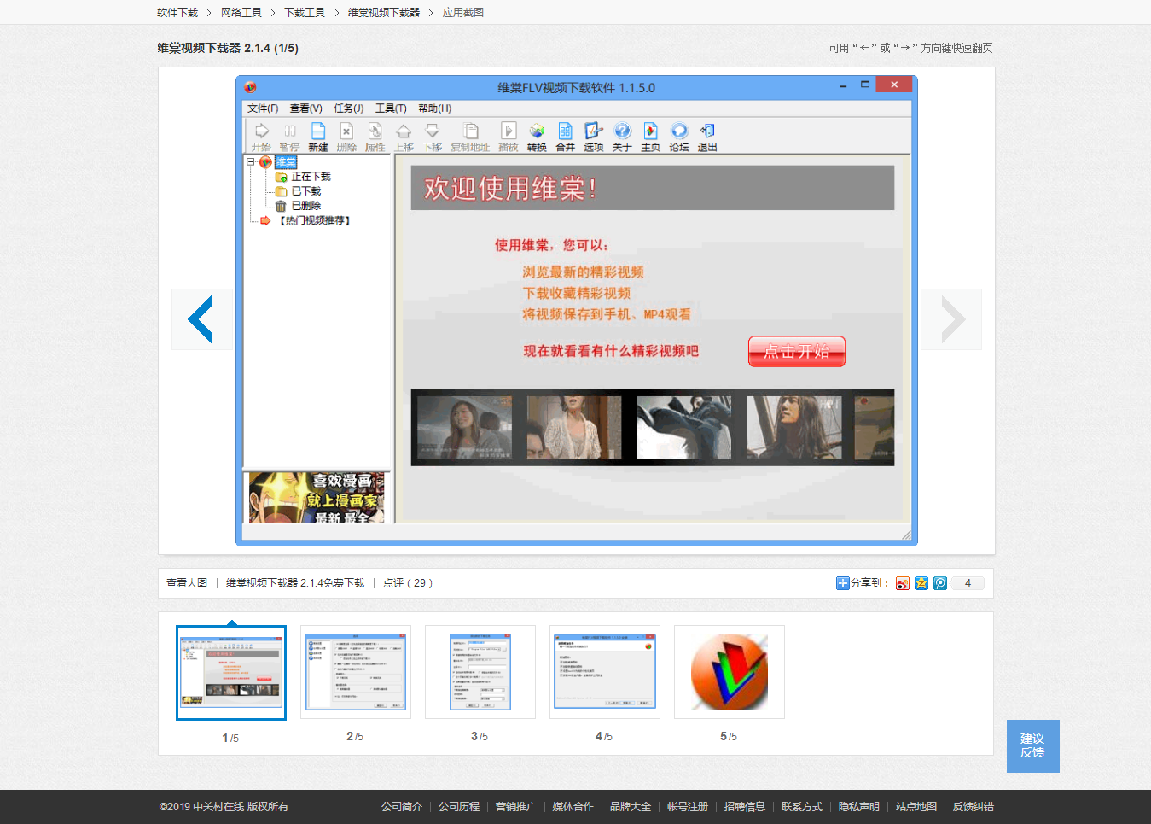Click the blue plus 分享到 icon
1151x824 pixels.
[843, 583]
